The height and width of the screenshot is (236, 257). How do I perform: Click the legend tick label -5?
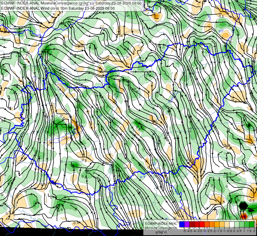(184, 231)
